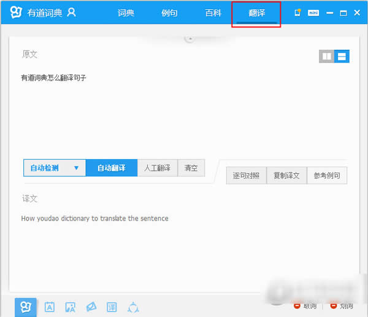368x317 pixels.
Task: Open the circular share icon in bottom toolbar
Action: pyautogui.click(x=133, y=307)
